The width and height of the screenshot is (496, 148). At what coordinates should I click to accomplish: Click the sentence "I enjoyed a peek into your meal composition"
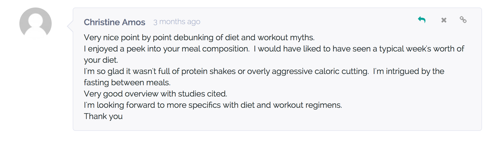coord(167,49)
